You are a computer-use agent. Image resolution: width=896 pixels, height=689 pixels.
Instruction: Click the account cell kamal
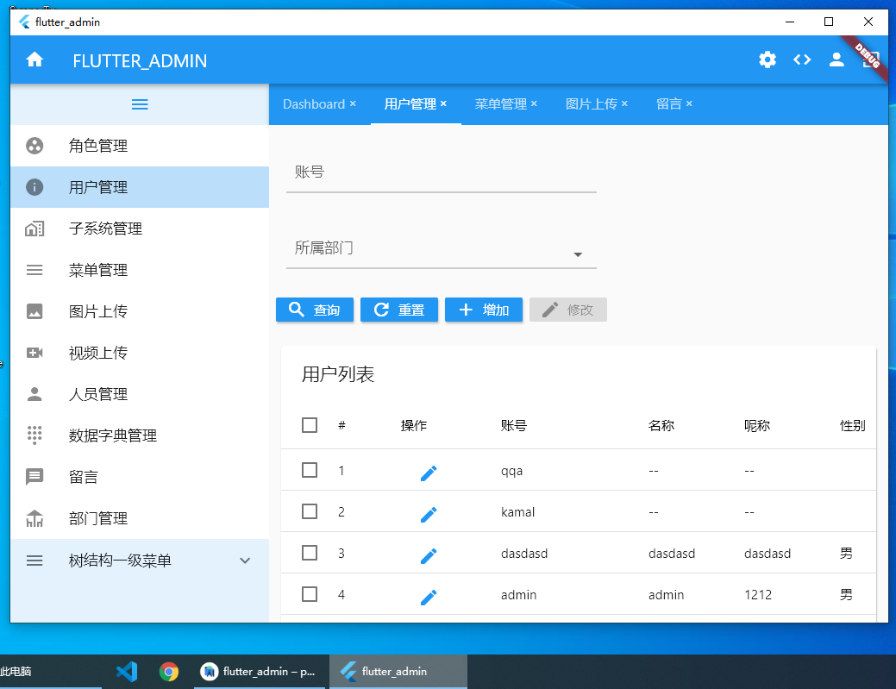pyautogui.click(x=517, y=512)
